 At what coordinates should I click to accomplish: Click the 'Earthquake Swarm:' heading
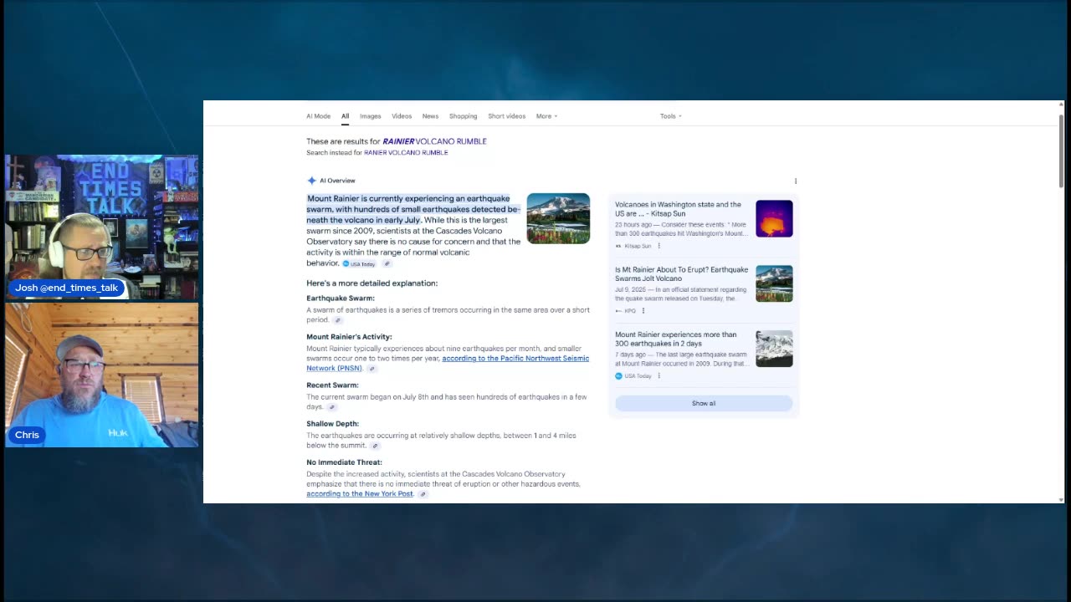tap(341, 298)
